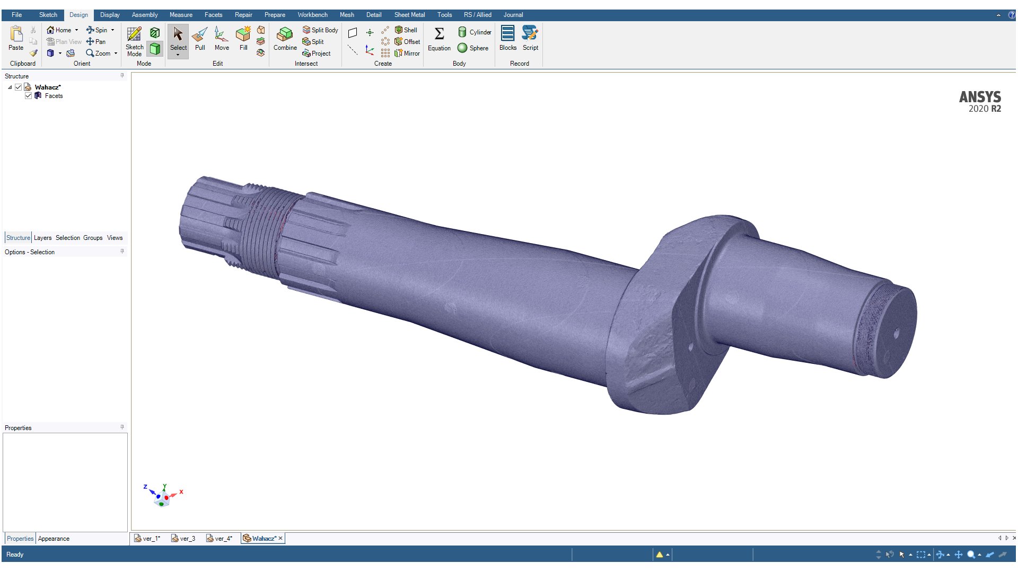The image size is (1018, 572).
Task: Collapse the ribbon with the up arrow
Action: [x=998, y=15]
